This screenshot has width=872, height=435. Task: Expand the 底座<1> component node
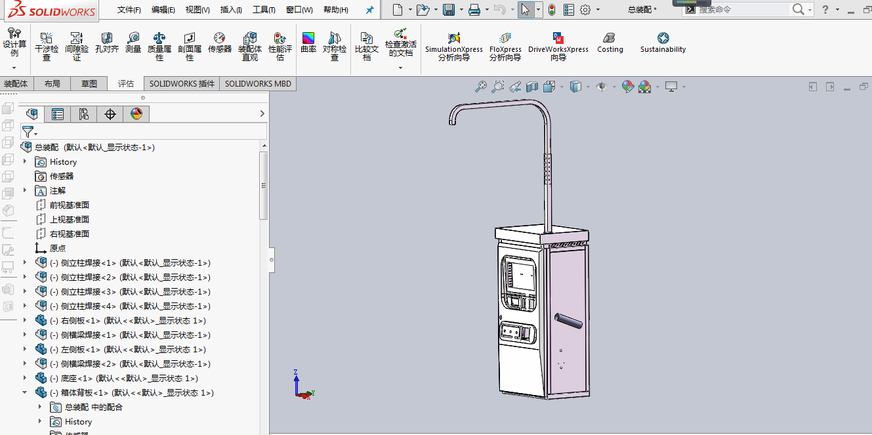pyautogui.click(x=26, y=378)
